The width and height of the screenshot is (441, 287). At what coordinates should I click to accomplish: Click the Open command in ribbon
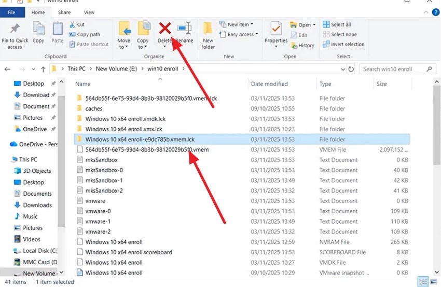[x=302, y=25]
